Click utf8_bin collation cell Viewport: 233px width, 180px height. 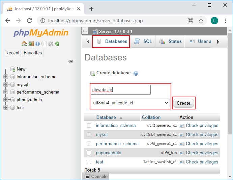click(169, 153)
